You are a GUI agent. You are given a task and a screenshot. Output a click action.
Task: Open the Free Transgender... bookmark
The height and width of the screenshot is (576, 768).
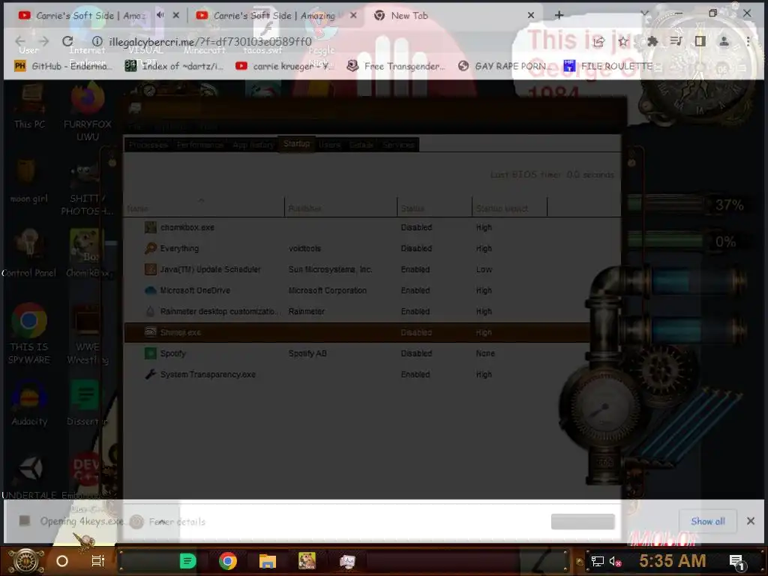coord(396,66)
